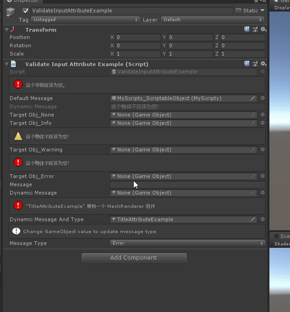Image resolution: width=290 pixels, height=312 pixels.
Task: Open the Tag dropdown showing Untagged
Action: 85,20
